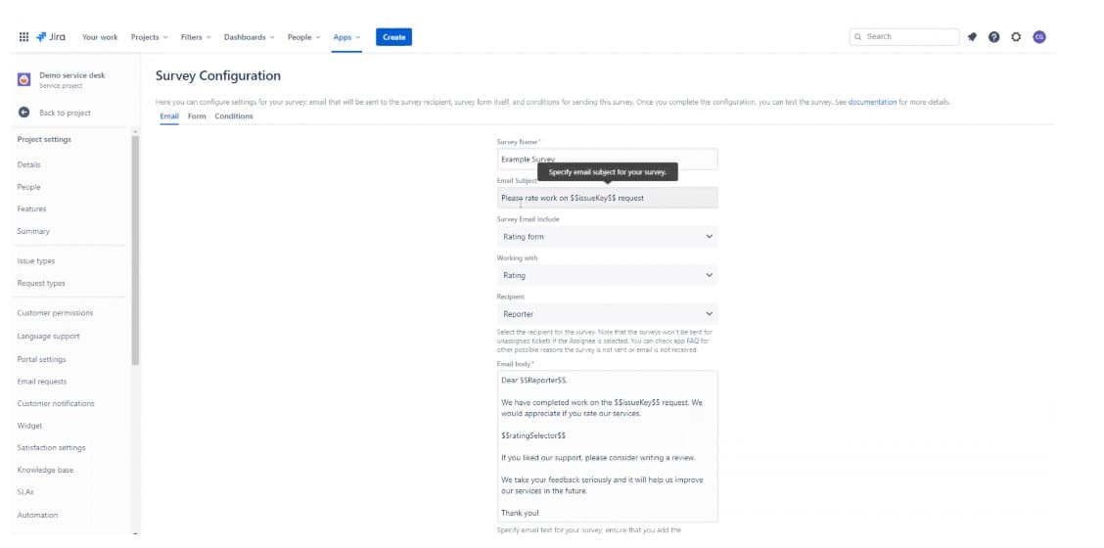
Task: Open Summary settings
Action: tap(33, 231)
